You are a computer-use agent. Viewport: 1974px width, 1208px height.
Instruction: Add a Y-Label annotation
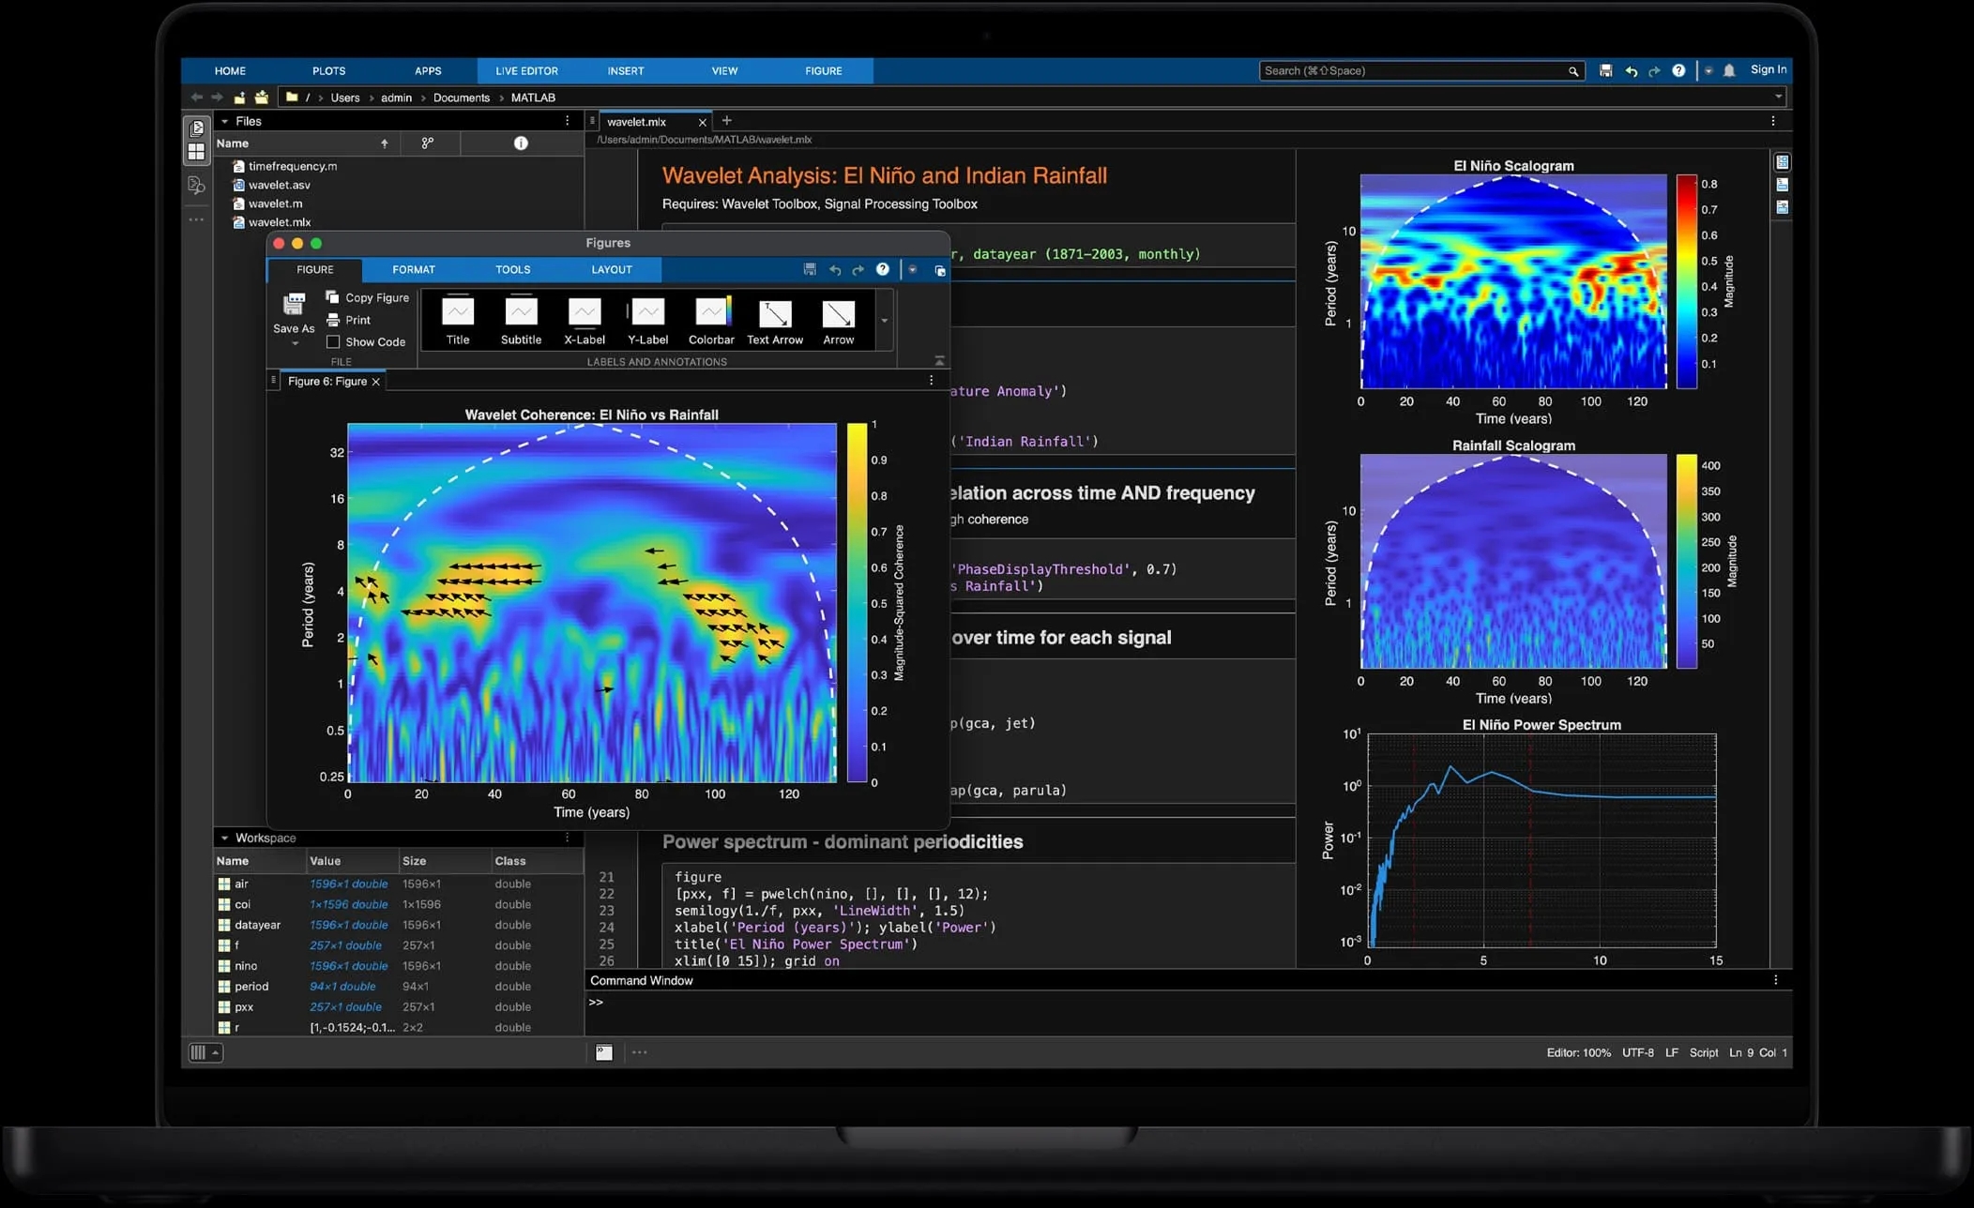[x=647, y=319]
